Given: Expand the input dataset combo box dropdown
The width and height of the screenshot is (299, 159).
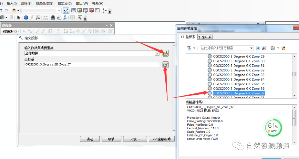Looking at the screenshot, I should coord(157,54).
